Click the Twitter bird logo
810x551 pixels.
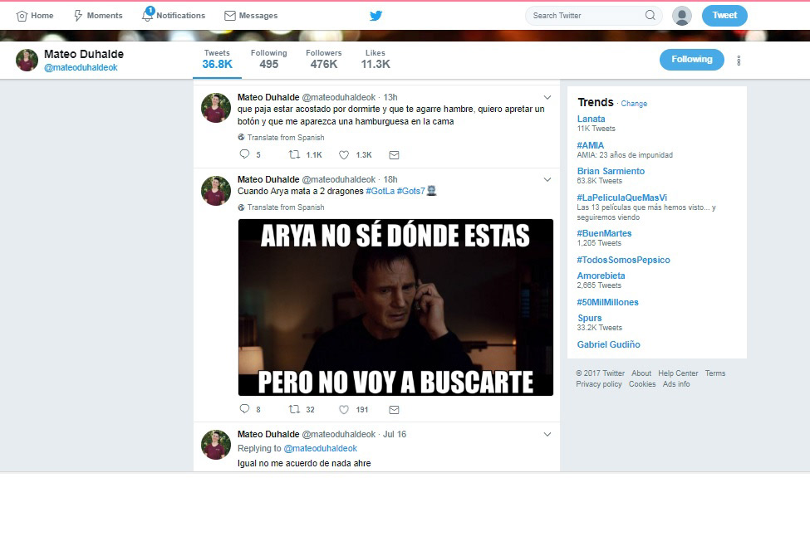(x=376, y=16)
